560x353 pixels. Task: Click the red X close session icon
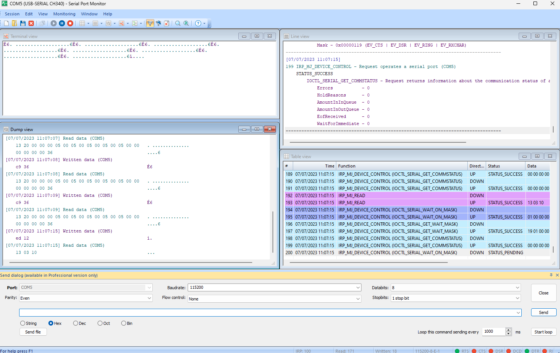click(31, 23)
